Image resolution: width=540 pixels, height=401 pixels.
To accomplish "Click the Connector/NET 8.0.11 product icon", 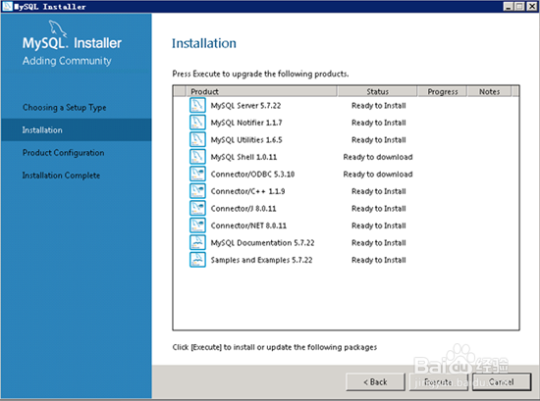I will click(x=197, y=226).
